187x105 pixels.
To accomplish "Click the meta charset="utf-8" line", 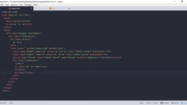I will (x=18, y=21).
